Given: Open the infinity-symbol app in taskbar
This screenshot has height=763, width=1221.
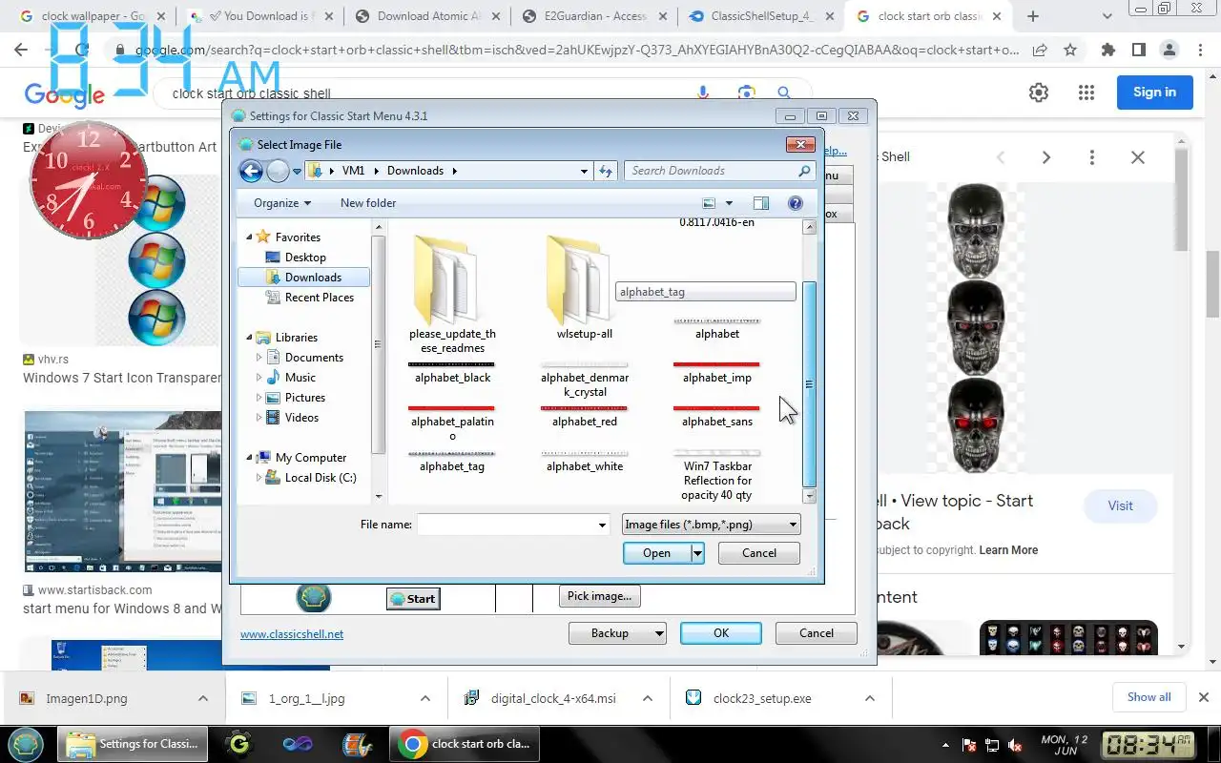Looking at the screenshot, I should (298, 744).
